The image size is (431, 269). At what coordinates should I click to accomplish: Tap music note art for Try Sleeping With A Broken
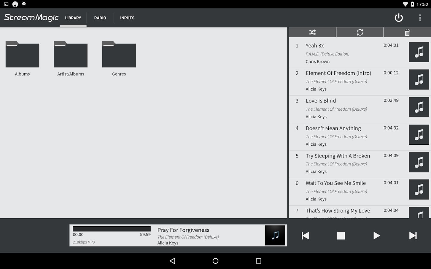[419, 162]
